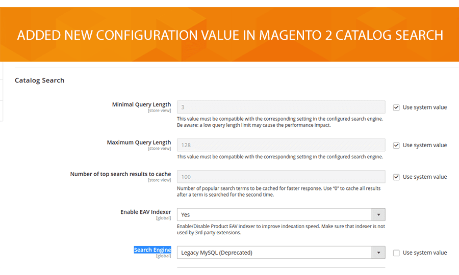Focus the Maximum Query Length field showing 128
Screen dimensions: 459x275
(x=280, y=145)
